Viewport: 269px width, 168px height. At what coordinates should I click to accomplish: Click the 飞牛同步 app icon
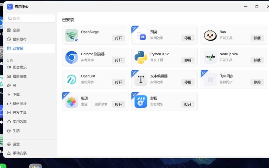(x=210, y=79)
